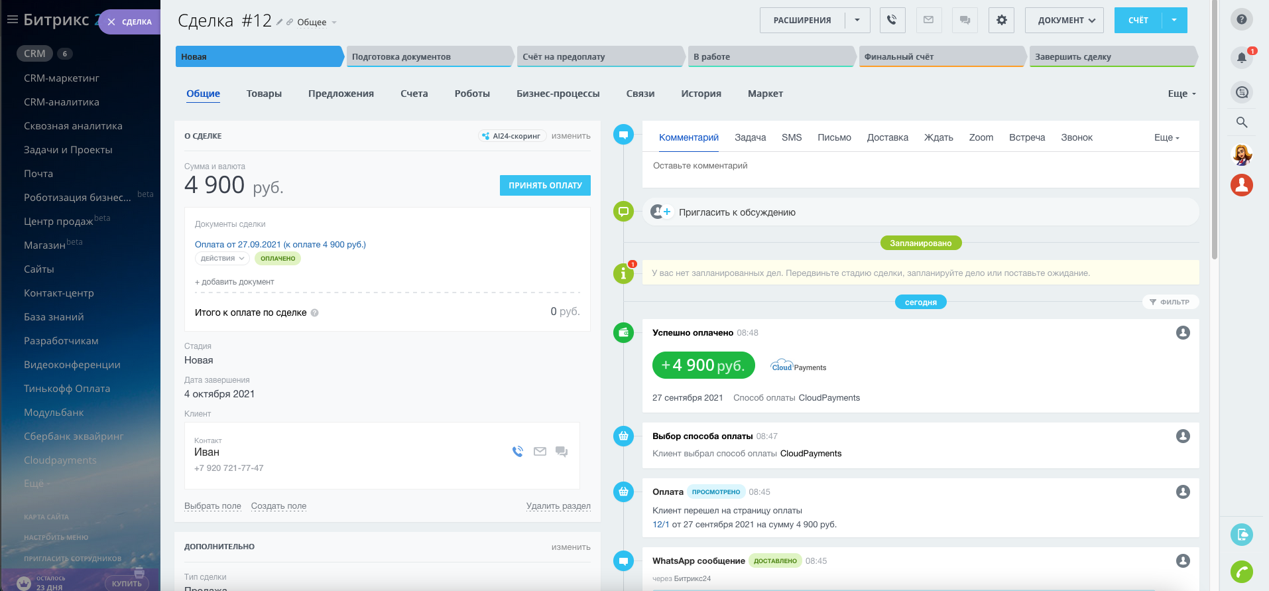Open chat with contact Иван
Screen dimensions: 1269x591
(562, 452)
